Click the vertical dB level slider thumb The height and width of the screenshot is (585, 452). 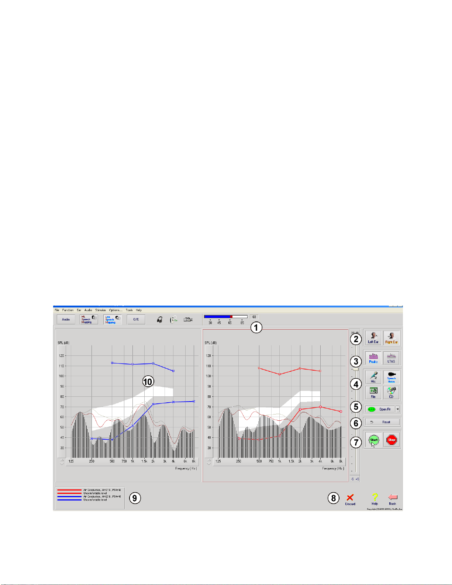click(355, 368)
